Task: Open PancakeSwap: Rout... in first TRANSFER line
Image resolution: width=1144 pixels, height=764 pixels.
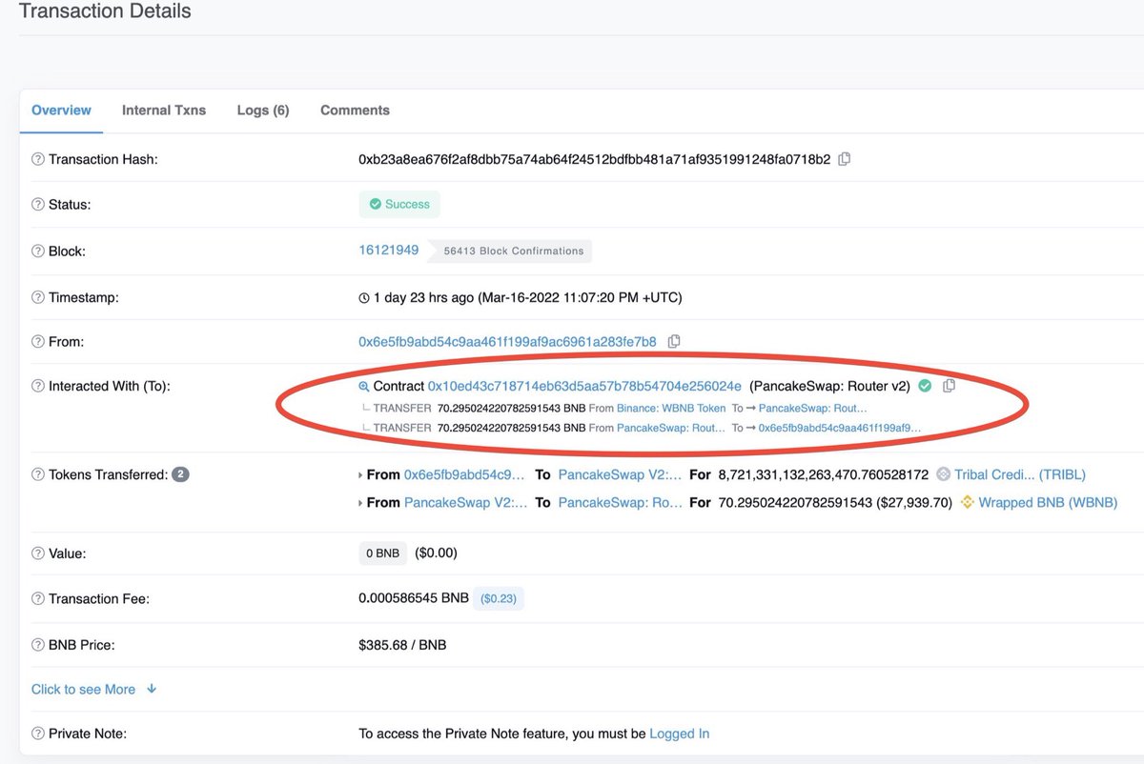Action: (813, 408)
